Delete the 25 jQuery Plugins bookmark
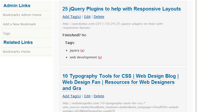Screen dimensions: 197x112 coord(99,17)
